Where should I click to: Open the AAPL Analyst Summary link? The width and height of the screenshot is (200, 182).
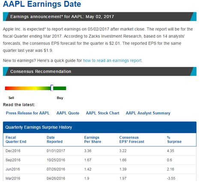(x=148, y=113)
